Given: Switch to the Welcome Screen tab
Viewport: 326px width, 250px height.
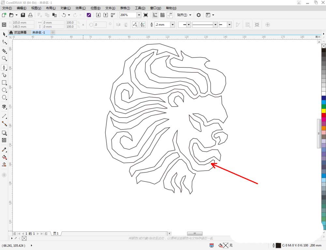Looking at the screenshot, I should (18, 33).
